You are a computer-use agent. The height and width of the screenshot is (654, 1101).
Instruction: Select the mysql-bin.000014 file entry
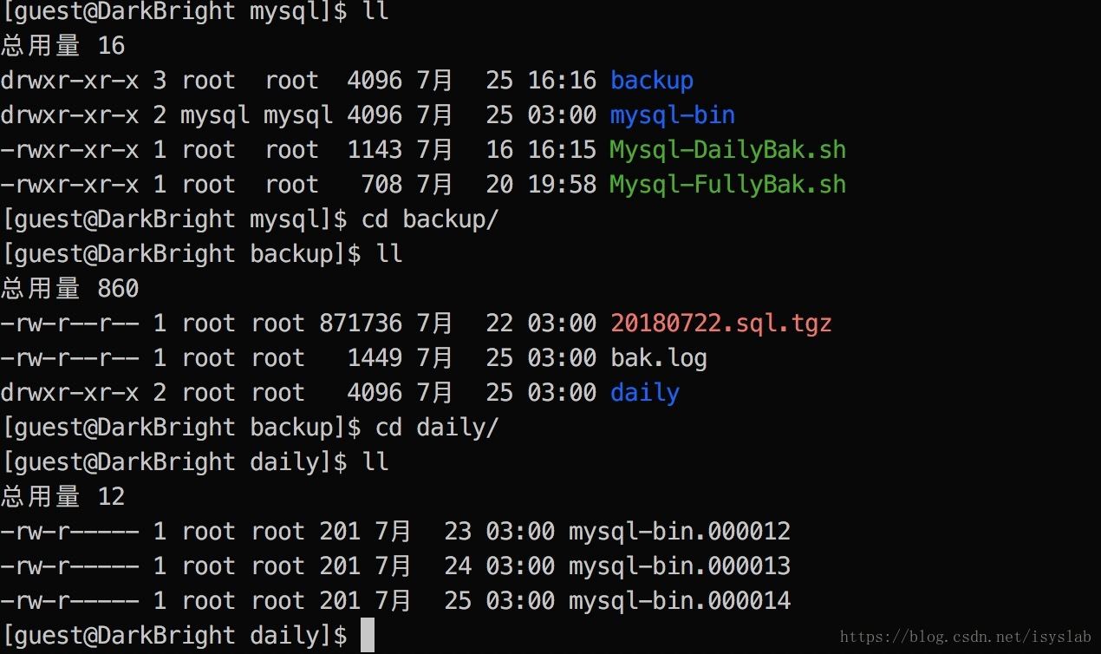coord(679,601)
